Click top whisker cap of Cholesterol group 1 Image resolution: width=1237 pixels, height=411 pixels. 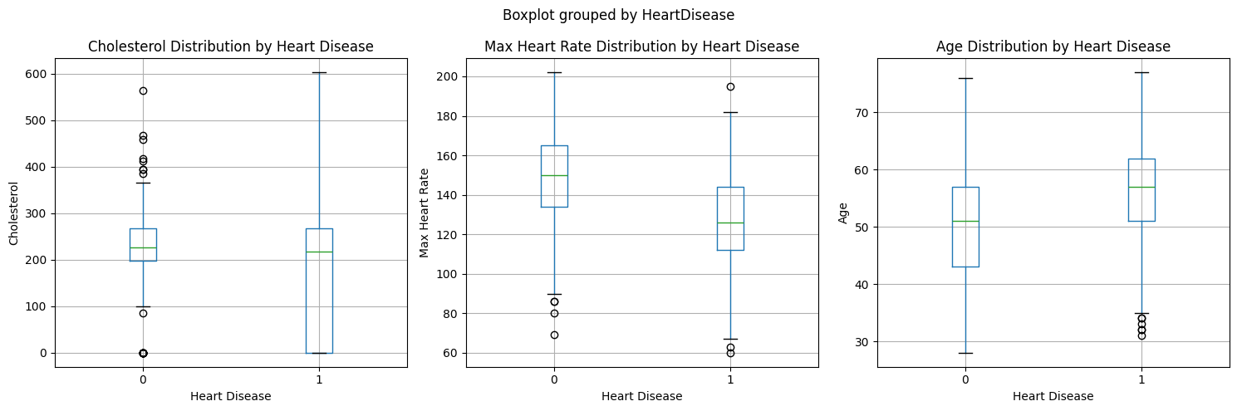pos(319,73)
